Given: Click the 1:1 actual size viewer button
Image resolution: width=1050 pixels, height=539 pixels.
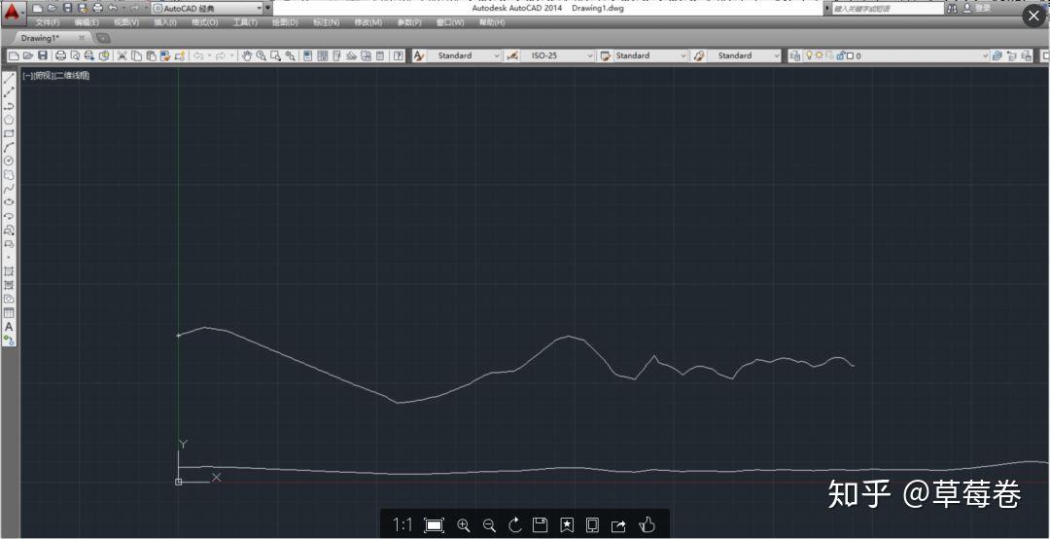Looking at the screenshot, I should click(402, 525).
